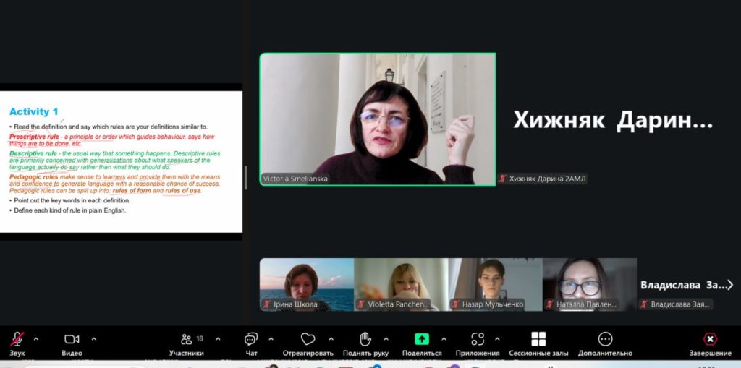Click the green Поделиться share screen icon

[421, 340]
